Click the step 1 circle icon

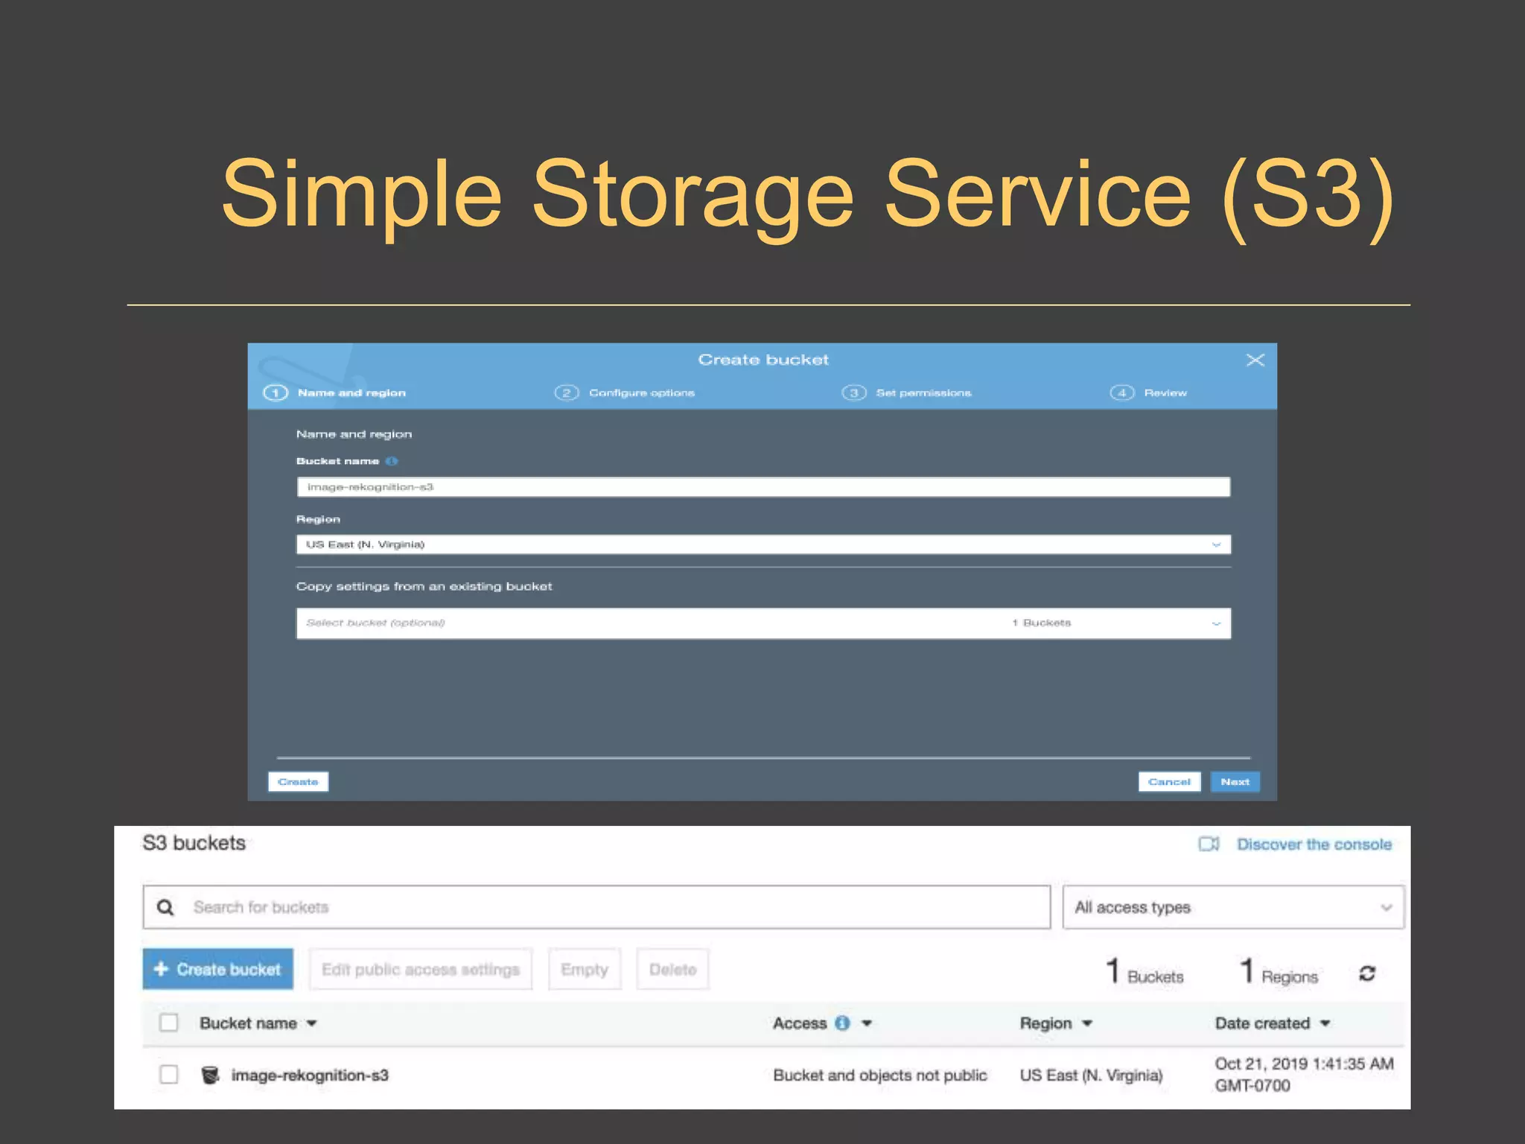[x=276, y=393]
